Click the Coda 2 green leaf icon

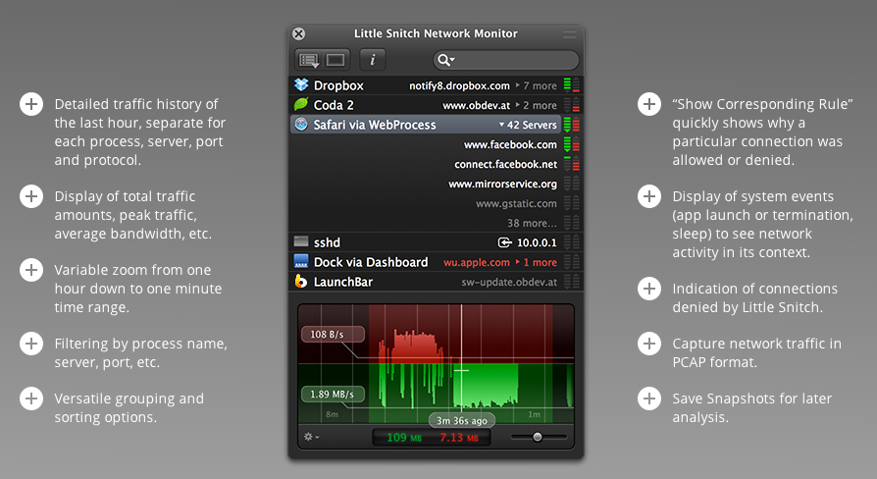[301, 105]
